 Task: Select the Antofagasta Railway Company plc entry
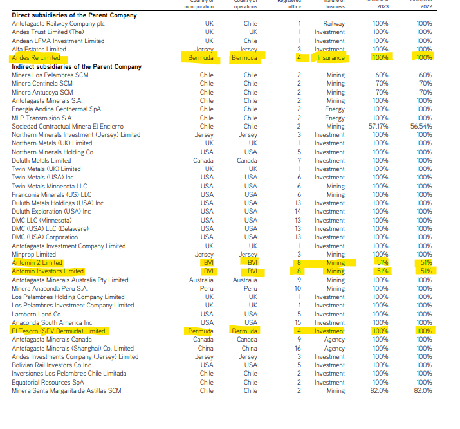58,24
